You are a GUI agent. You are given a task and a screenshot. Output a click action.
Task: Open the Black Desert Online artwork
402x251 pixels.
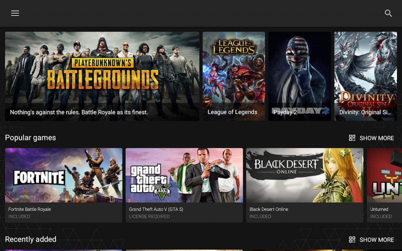click(x=305, y=175)
